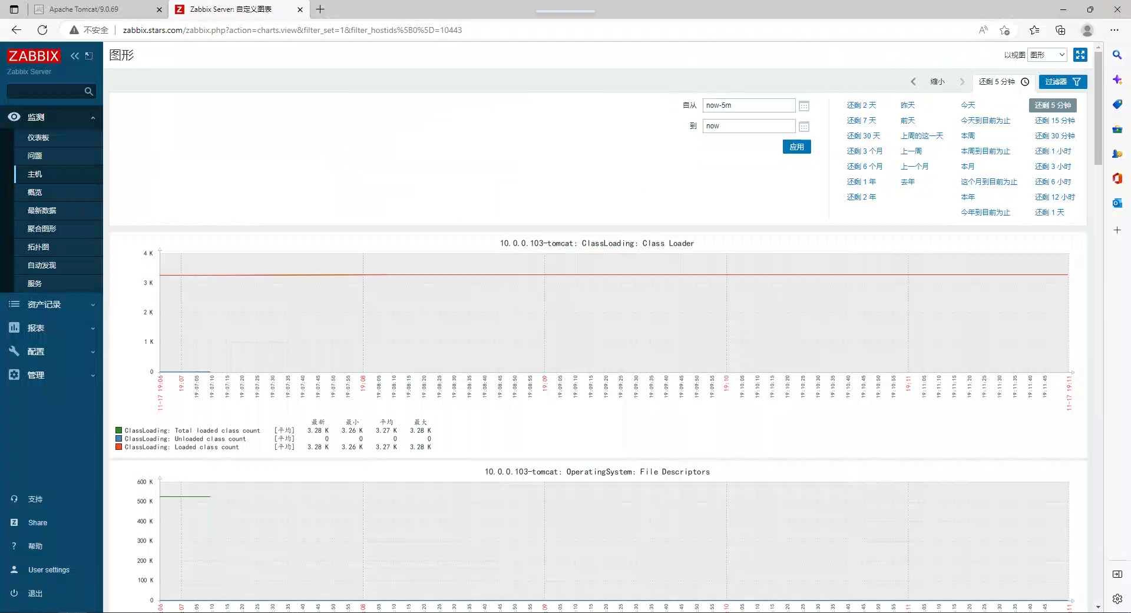Open Outlook icon in Edge sidebar
Viewport: 1131px width, 613px height.
tap(1117, 203)
